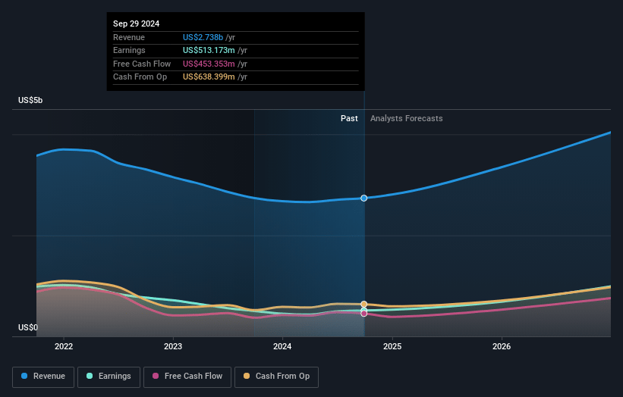
Task: Click the orange Cash From Op data point
Action: coord(364,305)
